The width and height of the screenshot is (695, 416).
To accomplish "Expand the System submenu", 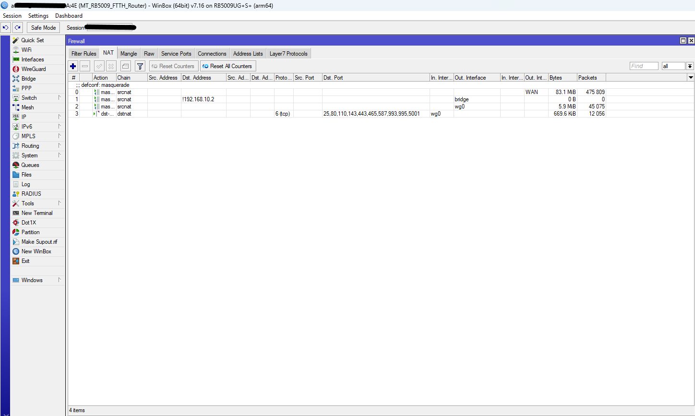I will (x=60, y=155).
